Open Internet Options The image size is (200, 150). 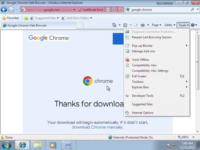[157, 113]
